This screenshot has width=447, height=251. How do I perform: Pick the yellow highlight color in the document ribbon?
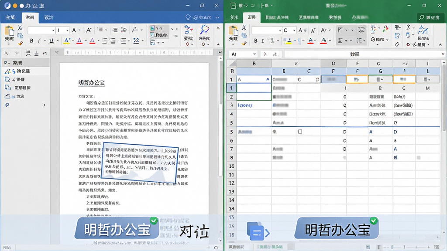tap(67, 41)
